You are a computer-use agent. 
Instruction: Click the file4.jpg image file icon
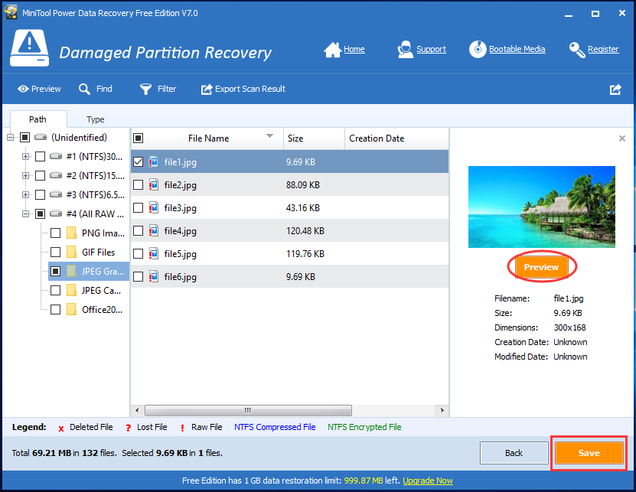(153, 231)
